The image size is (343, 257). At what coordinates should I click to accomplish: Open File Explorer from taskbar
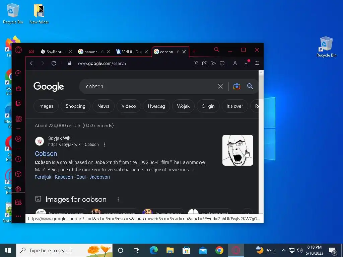pyautogui.click(x=170, y=250)
